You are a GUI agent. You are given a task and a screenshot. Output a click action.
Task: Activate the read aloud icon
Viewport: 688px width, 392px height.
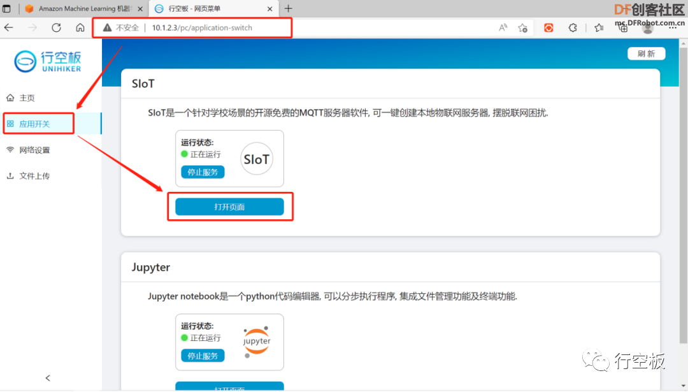[503, 27]
